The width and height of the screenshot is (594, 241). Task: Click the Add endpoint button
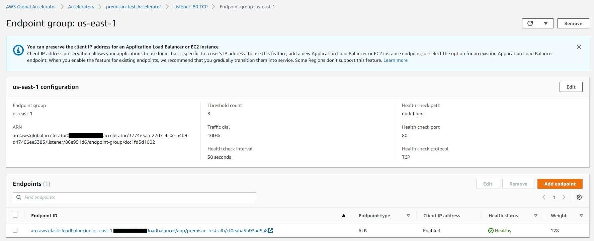point(560,184)
